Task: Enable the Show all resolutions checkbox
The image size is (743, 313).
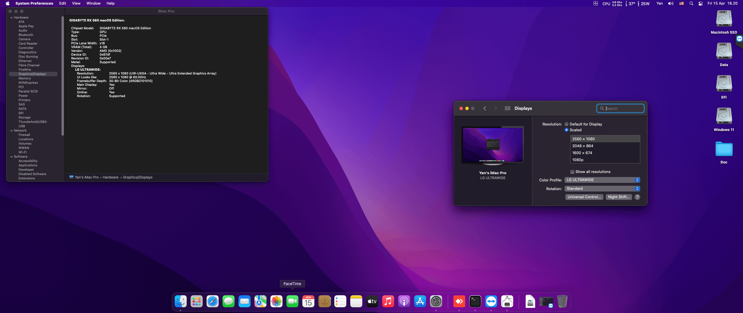Action: pyautogui.click(x=572, y=172)
